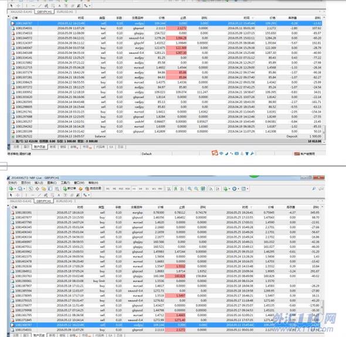Open the New Chart toolbar icon
346x337 pixels.
click(x=11, y=189)
